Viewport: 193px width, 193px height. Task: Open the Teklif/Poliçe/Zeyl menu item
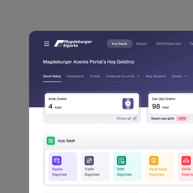168,44
